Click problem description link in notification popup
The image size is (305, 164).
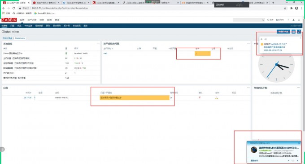(x=274, y=47)
